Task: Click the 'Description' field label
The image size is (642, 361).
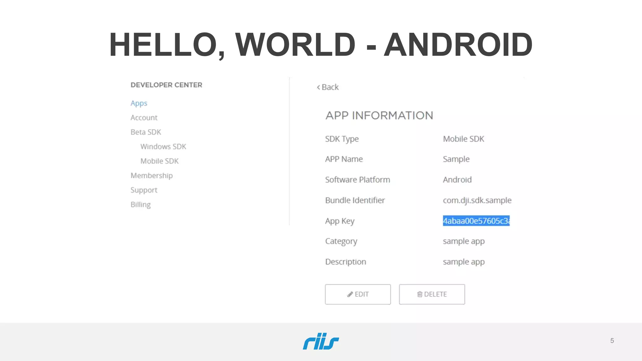Action: [345, 262]
